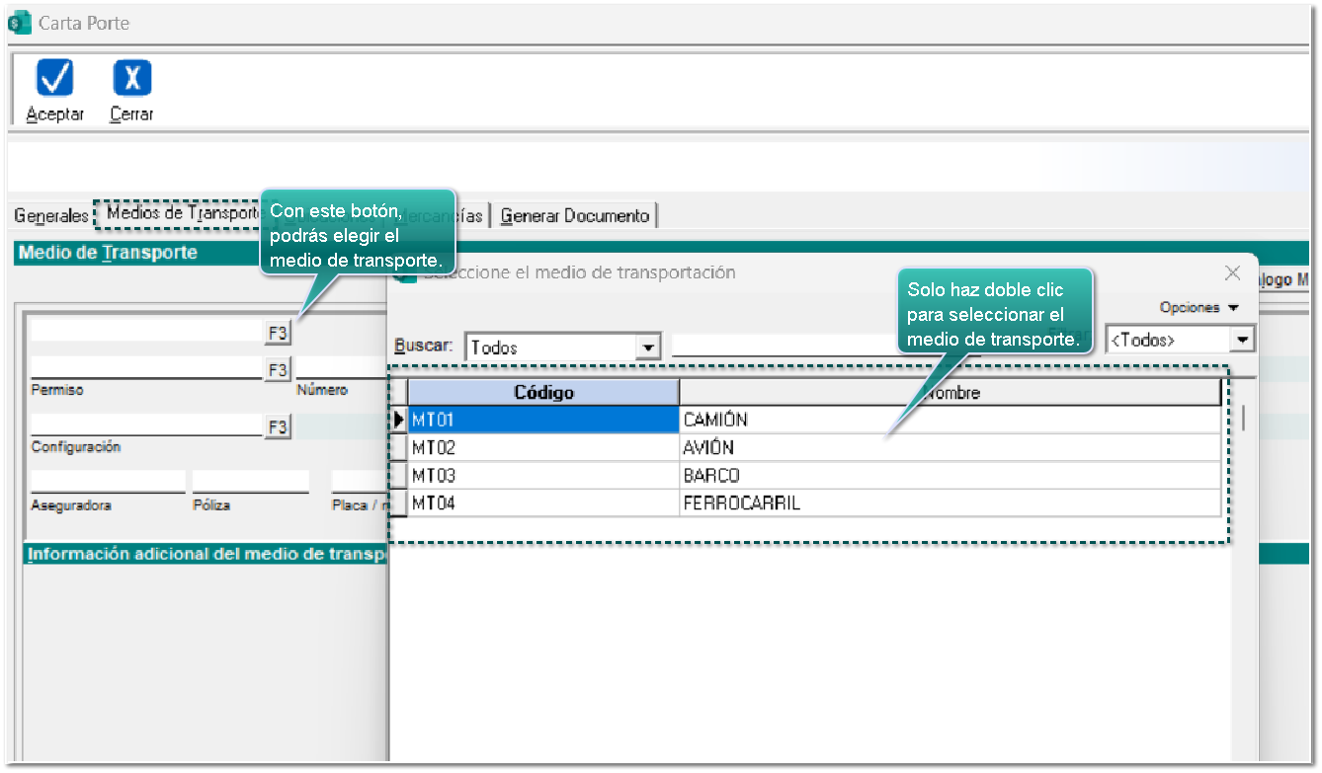The width and height of the screenshot is (1322, 773).
Task: Open the Generar Documento tab
Action: 575,215
